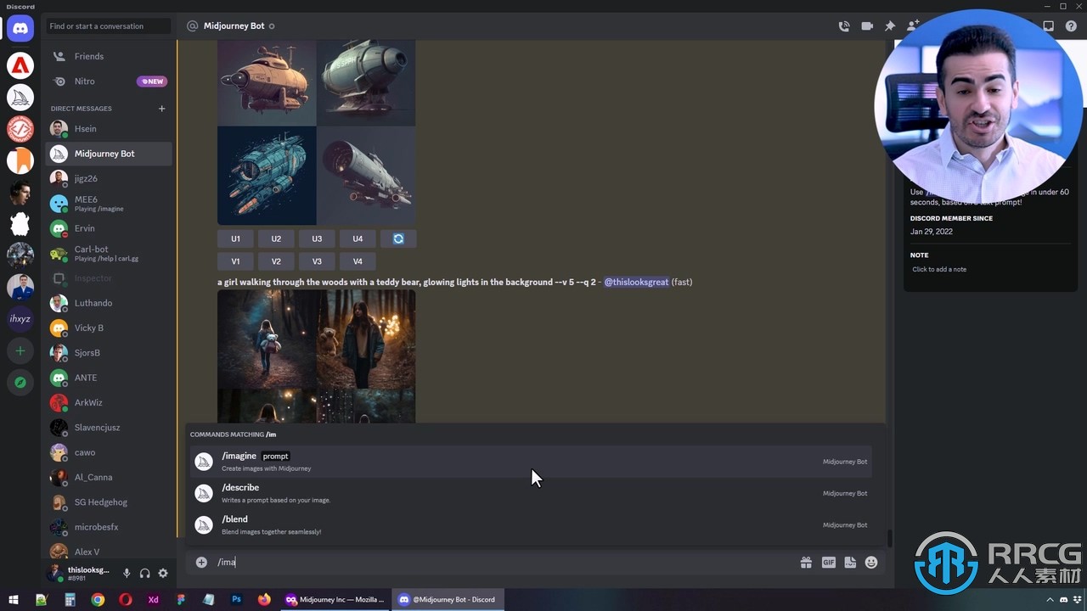Open the red 'A' server icon
The width and height of the screenshot is (1087, 611).
(20, 65)
